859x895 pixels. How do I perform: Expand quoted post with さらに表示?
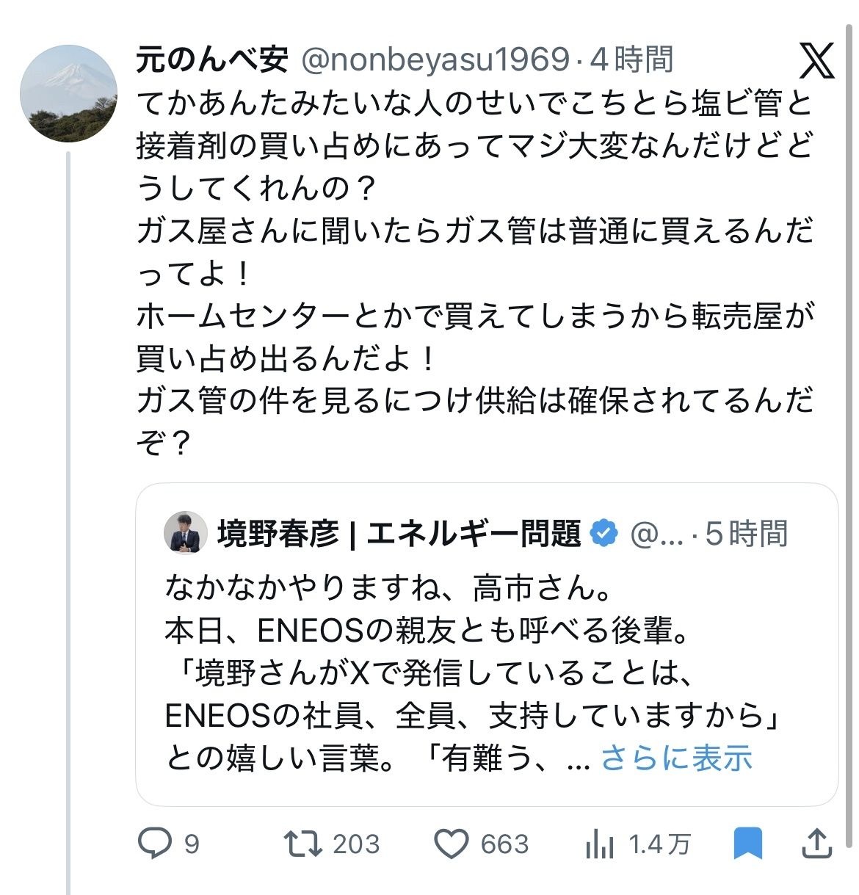point(676,758)
